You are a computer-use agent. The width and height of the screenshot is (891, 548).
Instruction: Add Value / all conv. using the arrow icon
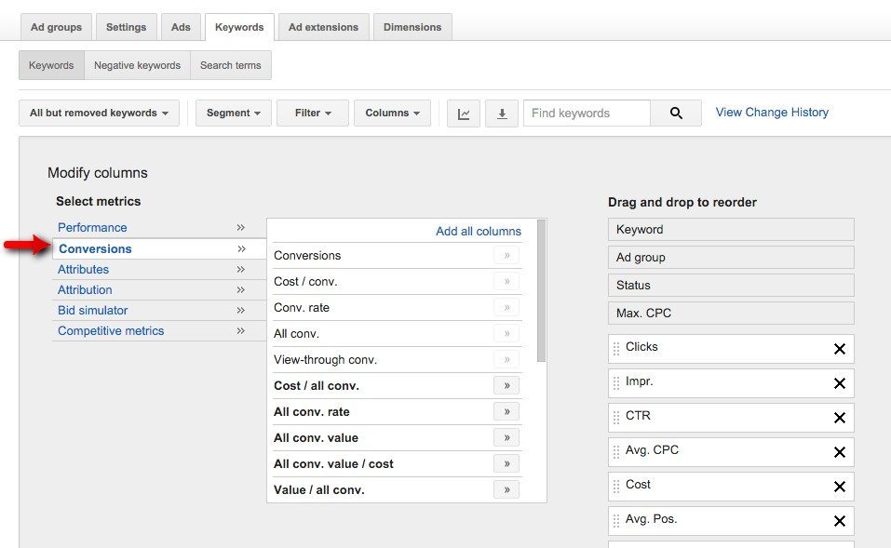[x=506, y=489]
